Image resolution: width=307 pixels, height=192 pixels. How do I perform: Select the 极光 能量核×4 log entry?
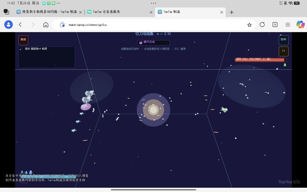coord(36,49)
